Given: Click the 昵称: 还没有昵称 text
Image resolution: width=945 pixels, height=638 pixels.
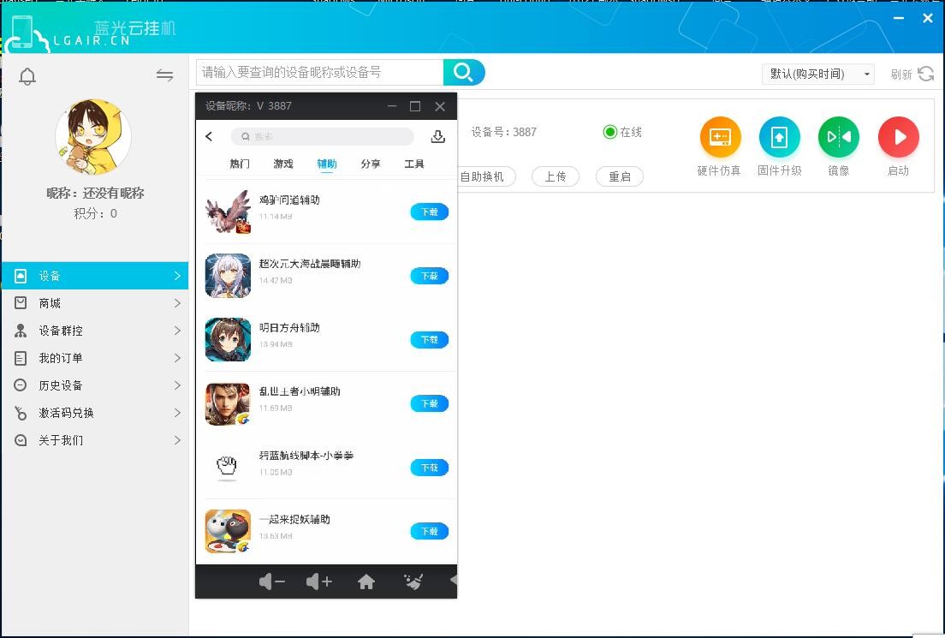Looking at the screenshot, I should click(95, 193).
